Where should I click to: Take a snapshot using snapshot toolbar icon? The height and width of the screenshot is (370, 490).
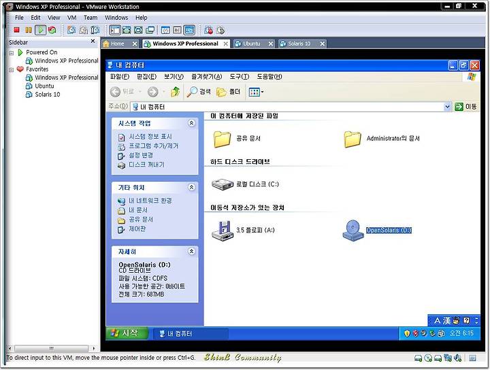71,30
